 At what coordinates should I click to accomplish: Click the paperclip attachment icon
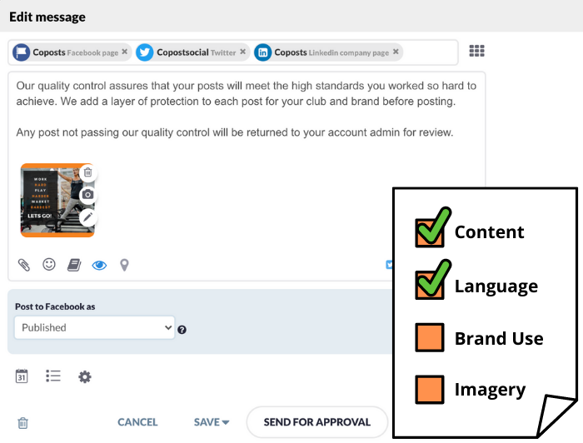(x=24, y=265)
